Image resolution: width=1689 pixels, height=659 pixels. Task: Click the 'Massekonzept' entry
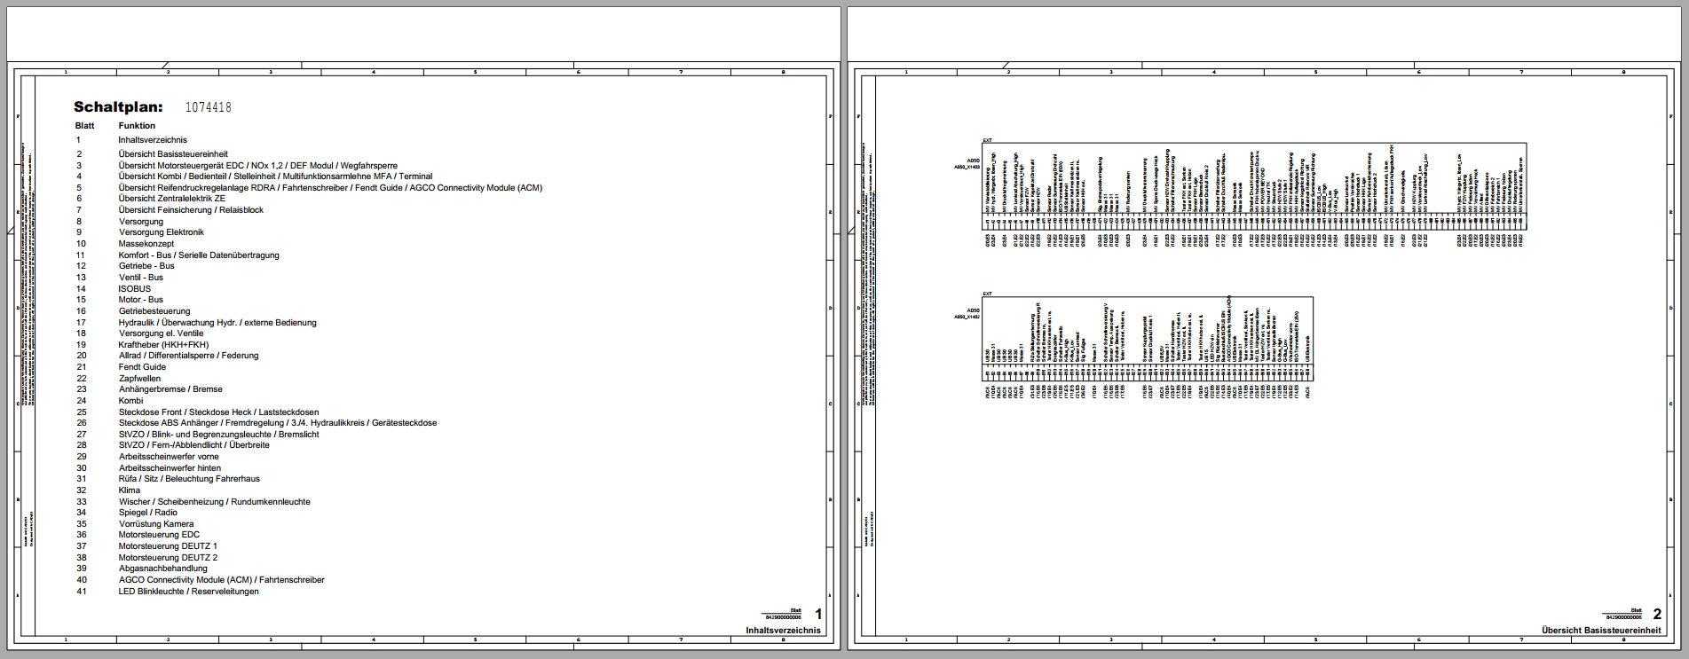point(146,244)
